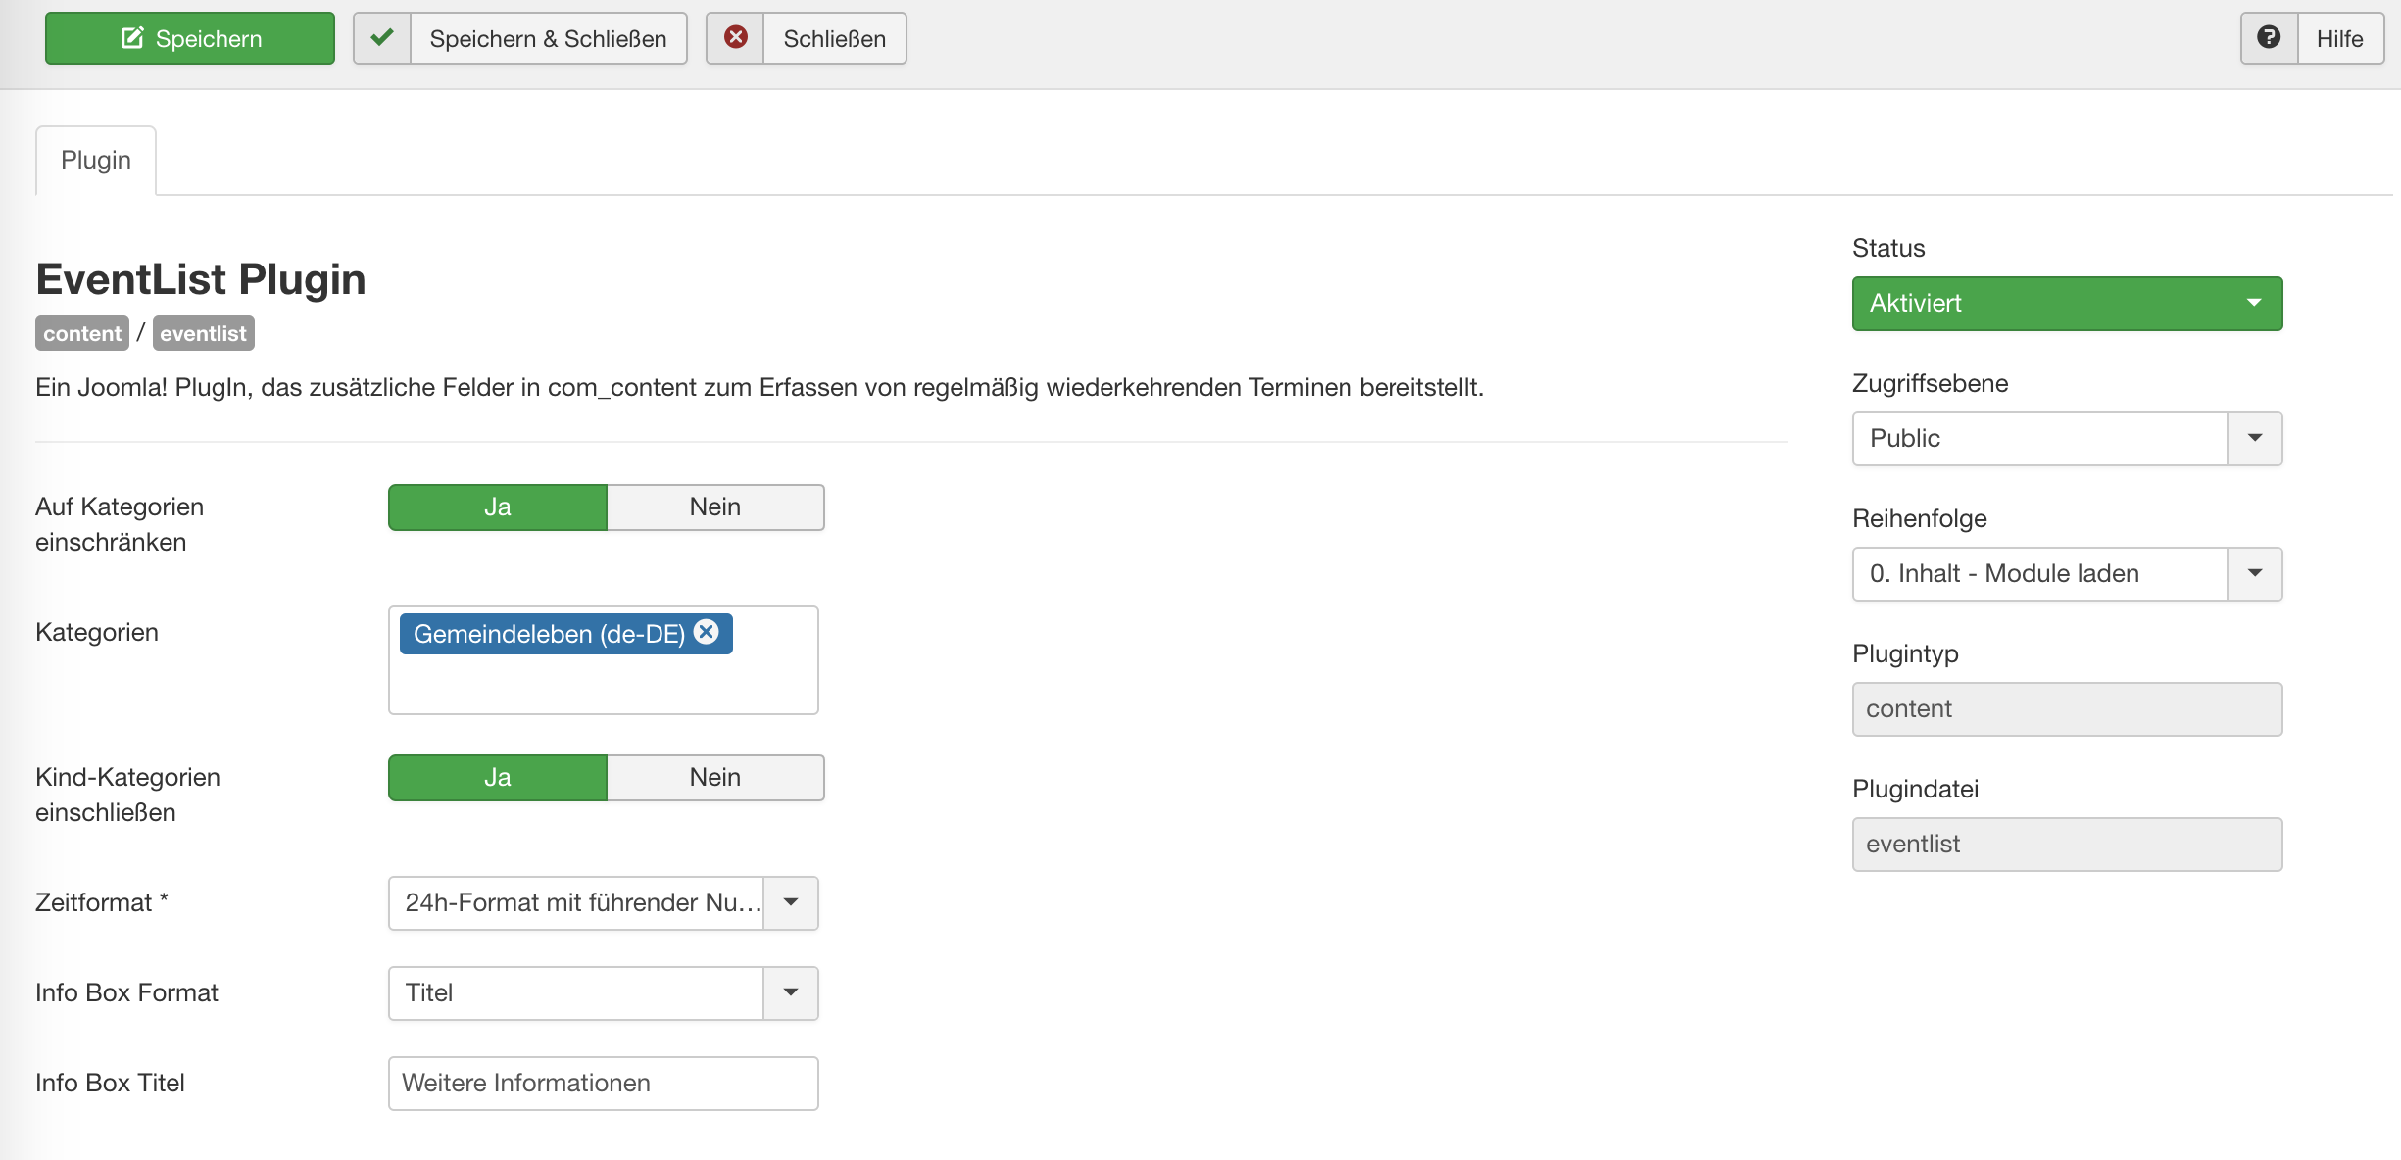Switch to the Plugin tab
The width and height of the screenshot is (2401, 1160).
click(96, 161)
